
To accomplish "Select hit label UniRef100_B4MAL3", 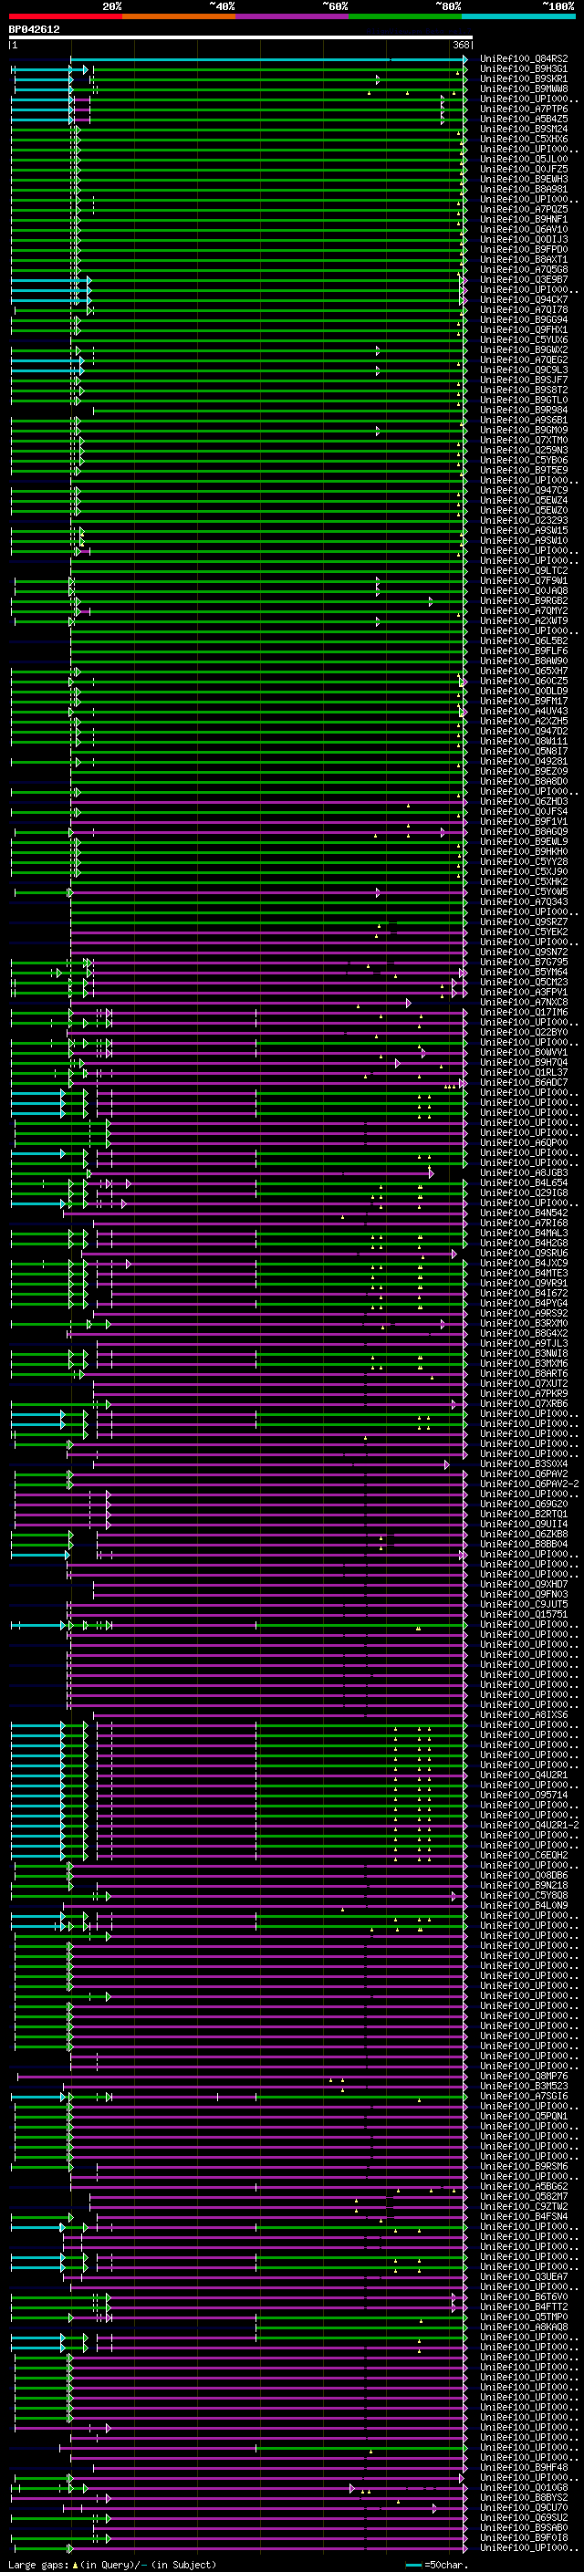I will point(524,1234).
